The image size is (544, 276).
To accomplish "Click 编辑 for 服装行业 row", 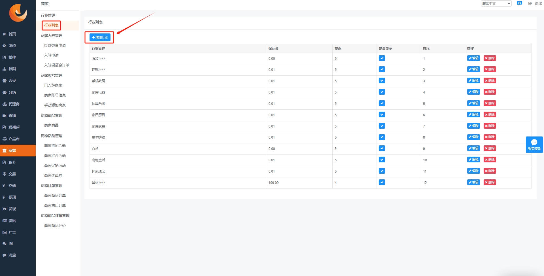I will 473,58.
